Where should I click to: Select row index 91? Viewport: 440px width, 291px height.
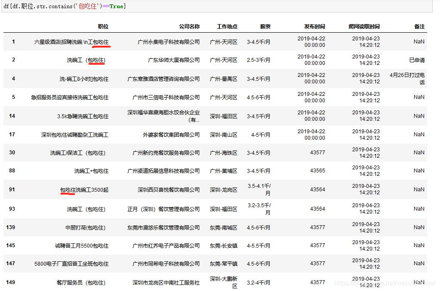(12, 190)
